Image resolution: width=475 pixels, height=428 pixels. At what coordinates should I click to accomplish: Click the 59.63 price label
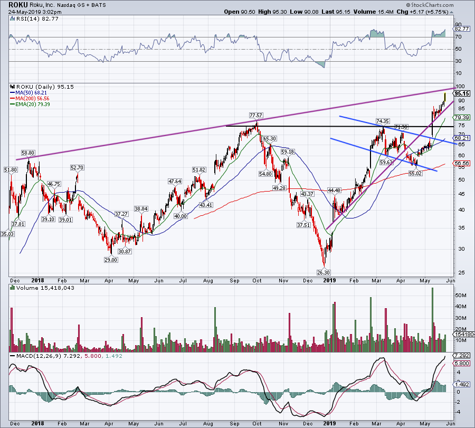coord(386,162)
